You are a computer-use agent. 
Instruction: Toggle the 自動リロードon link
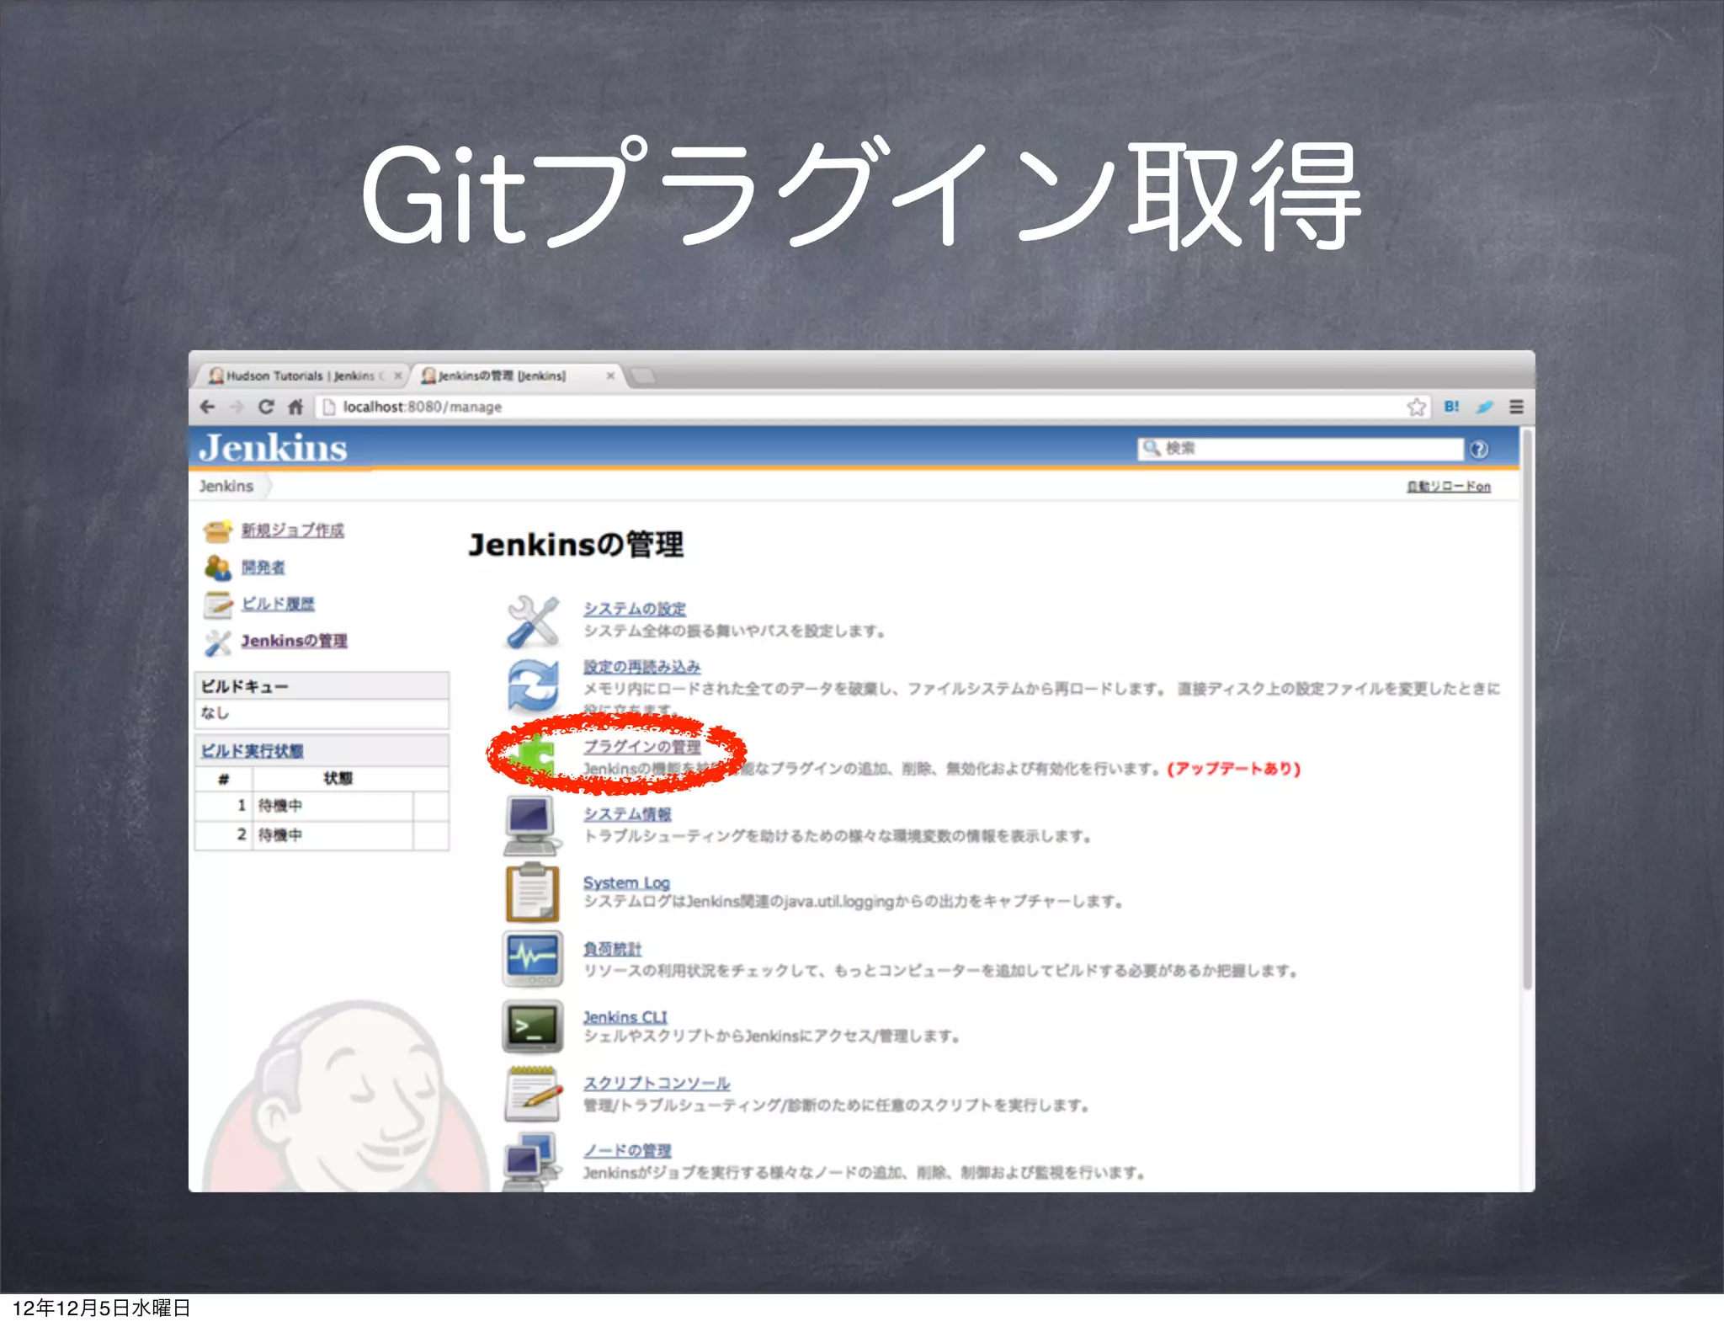[x=1449, y=486]
